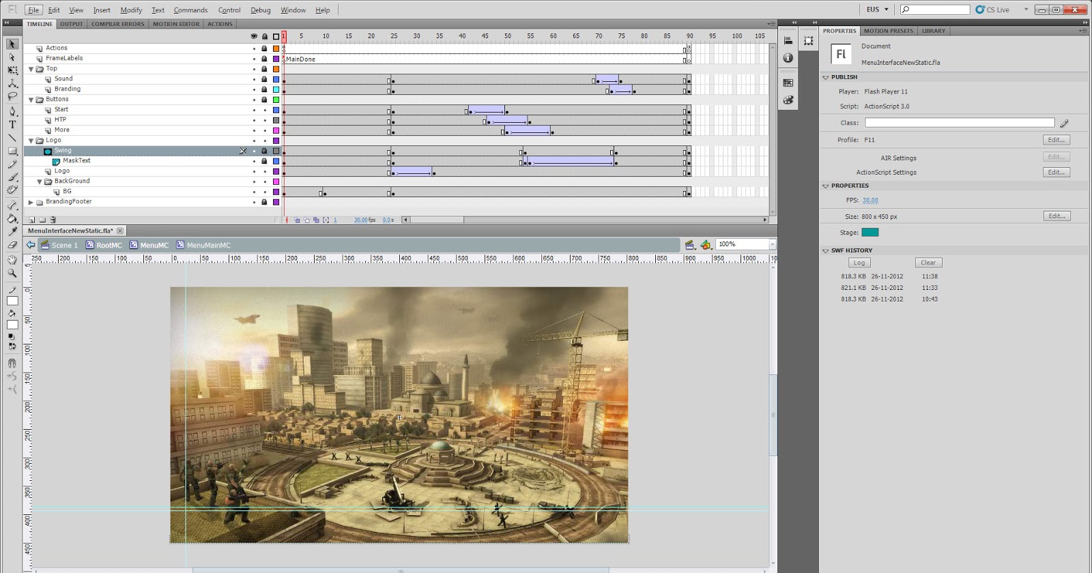Switch to the Motion Editor tab

click(176, 24)
